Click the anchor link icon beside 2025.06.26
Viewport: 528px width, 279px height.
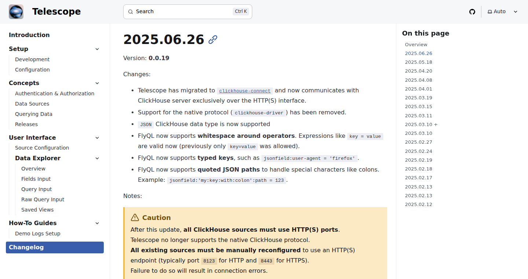click(213, 40)
